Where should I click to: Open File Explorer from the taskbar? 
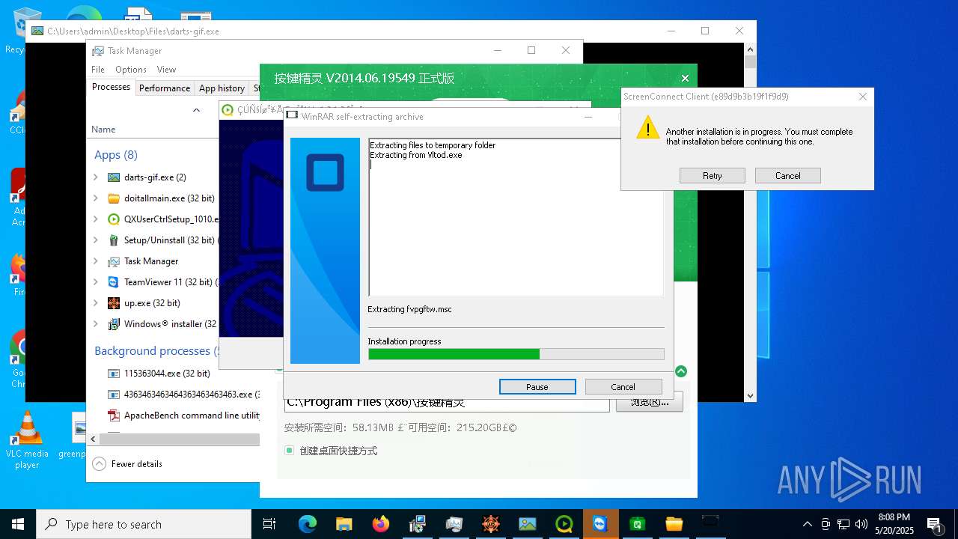(x=344, y=524)
